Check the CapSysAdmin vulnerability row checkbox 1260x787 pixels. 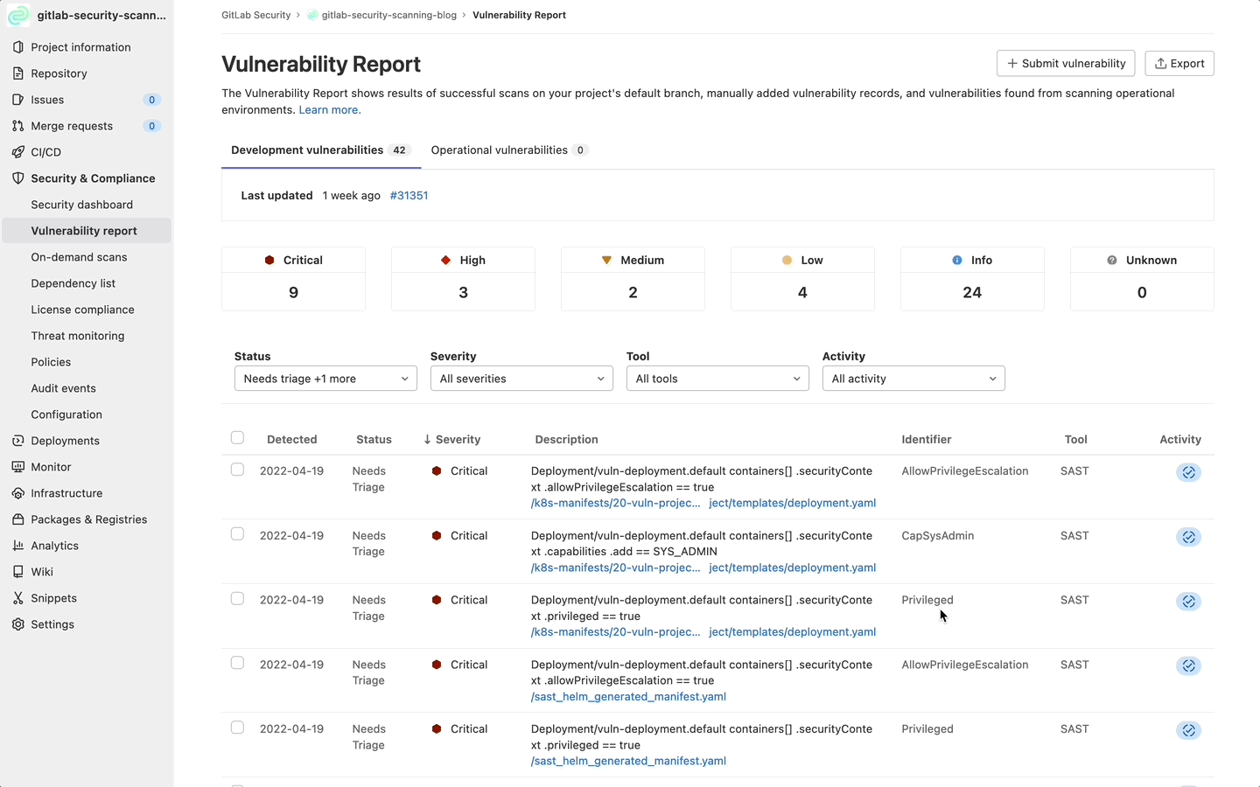click(x=237, y=534)
